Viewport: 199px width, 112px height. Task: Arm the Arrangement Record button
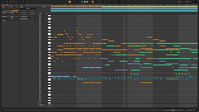coord(87,2)
